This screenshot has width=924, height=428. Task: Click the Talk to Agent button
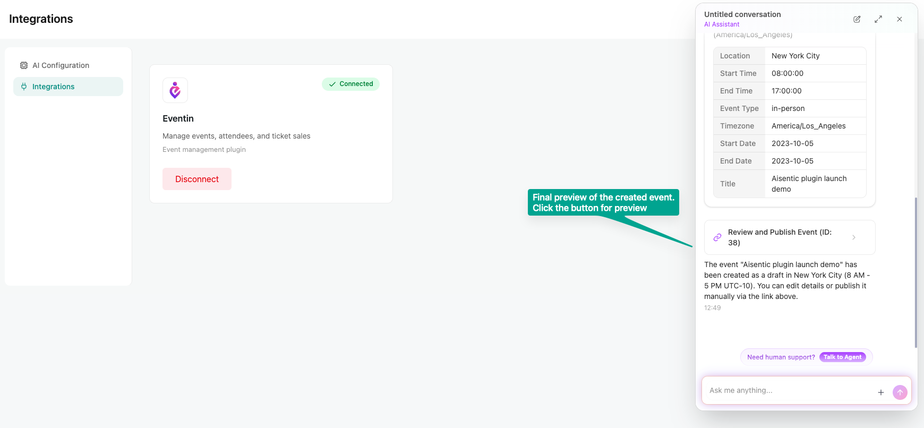[842, 357]
